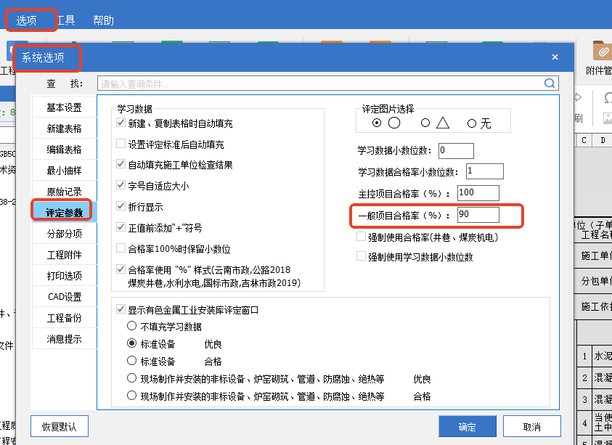
Task: Toggle the 折行显示 checkbox
Action: tap(121, 207)
